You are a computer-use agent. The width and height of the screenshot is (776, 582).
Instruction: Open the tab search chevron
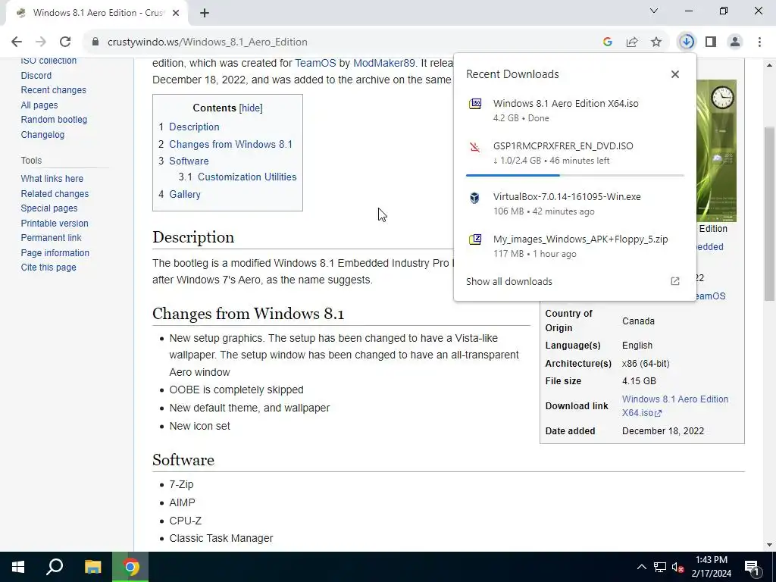point(654,11)
